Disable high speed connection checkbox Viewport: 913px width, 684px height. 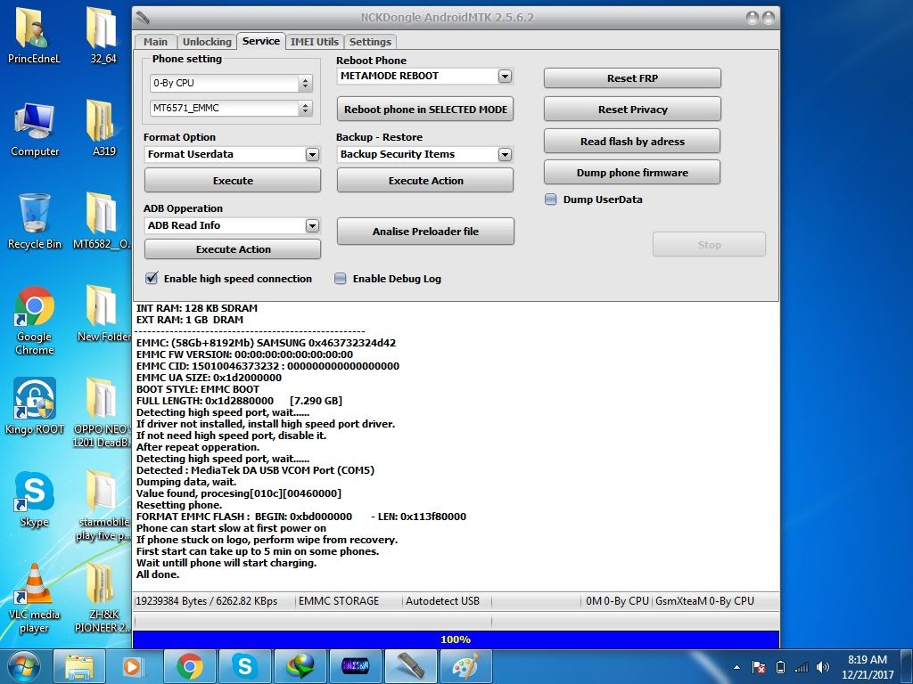[152, 279]
